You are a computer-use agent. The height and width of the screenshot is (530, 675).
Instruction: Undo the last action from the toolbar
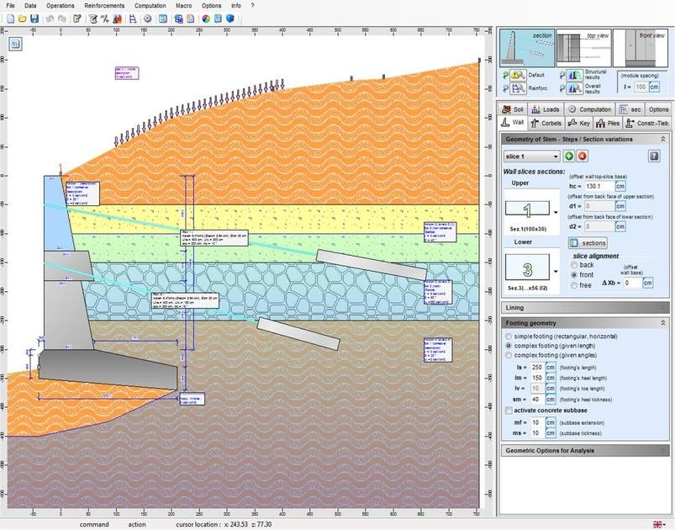click(x=50, y=18)
